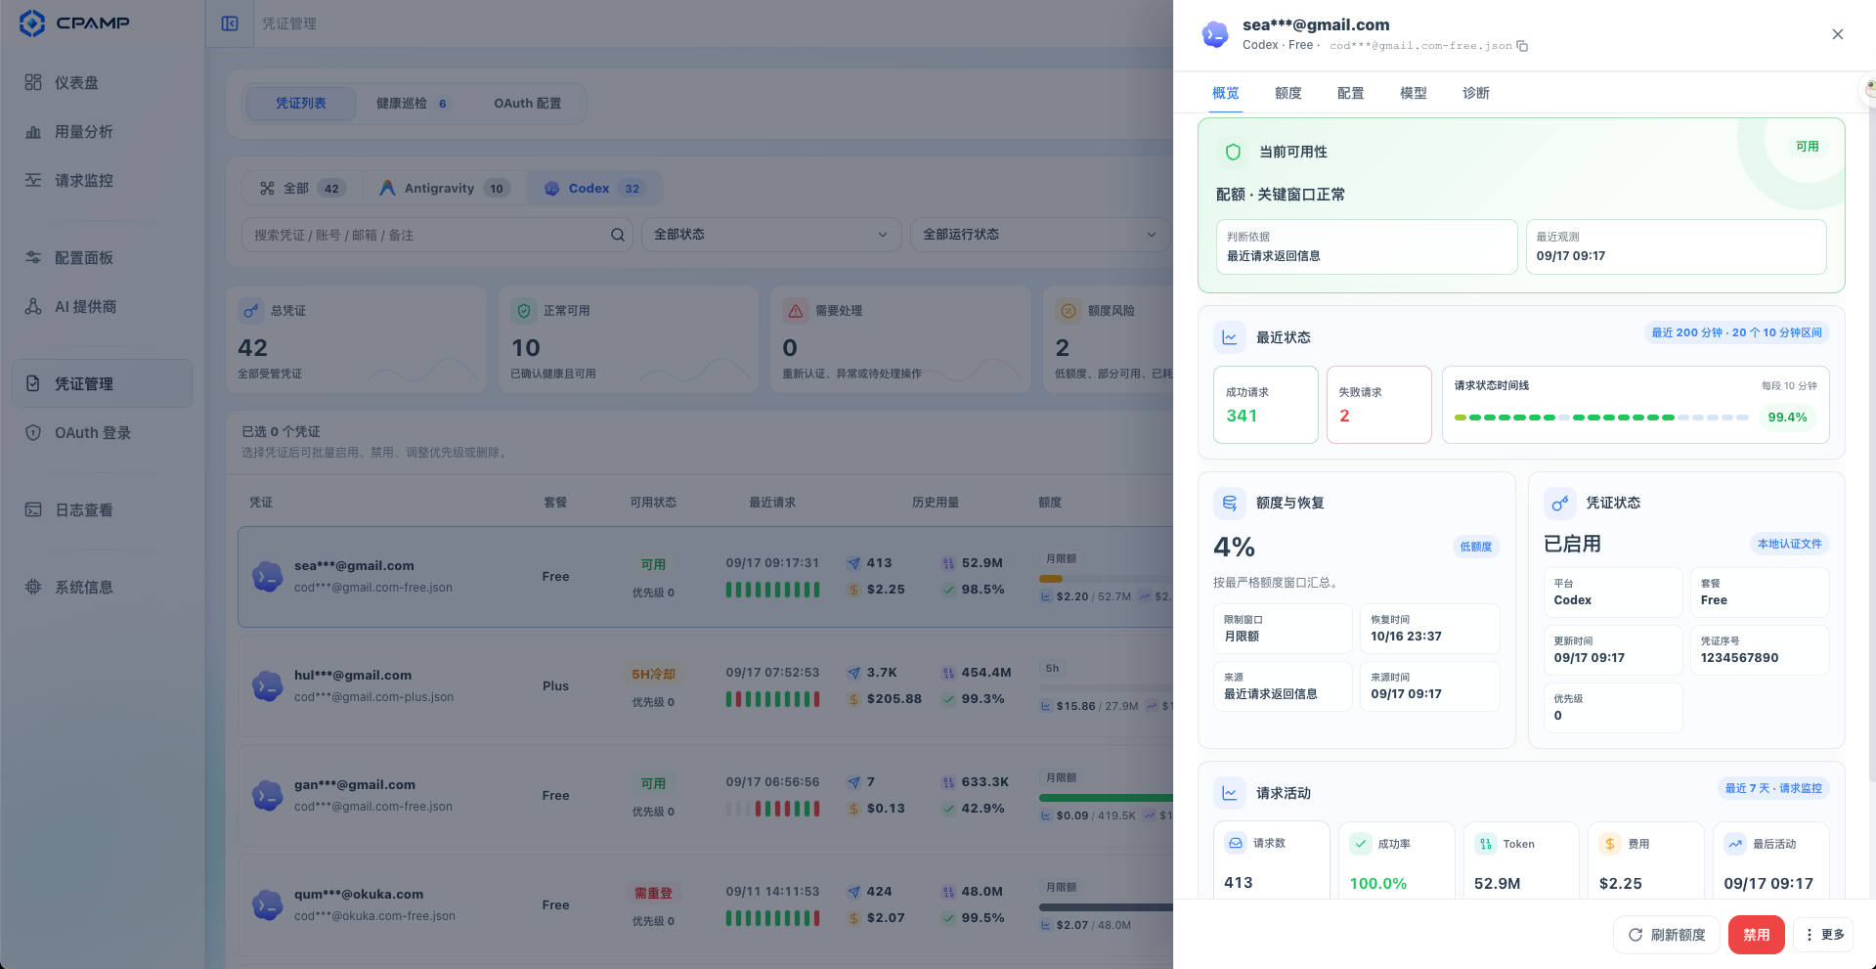Open 仪表盘 in the sidebar
Viewport: 1876px width, 969px height.
click(x=102, y=82)
